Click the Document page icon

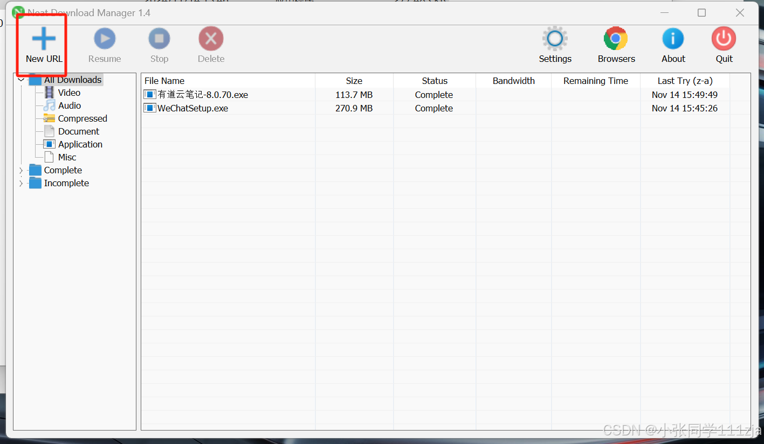coord(49,131)
